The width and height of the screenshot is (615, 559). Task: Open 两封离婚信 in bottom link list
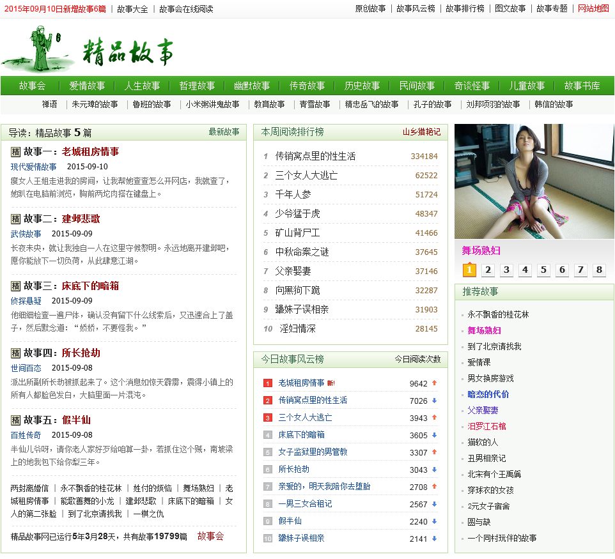pyautogui.click(x=30, y=489)
